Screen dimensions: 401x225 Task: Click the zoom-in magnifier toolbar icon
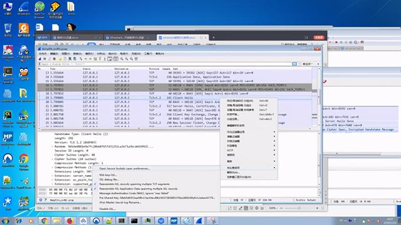click(x=122, y=59)
